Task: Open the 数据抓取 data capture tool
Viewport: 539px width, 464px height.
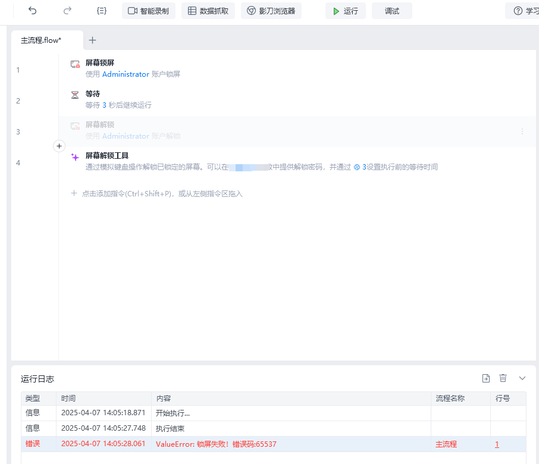Action: click(208, 11)
